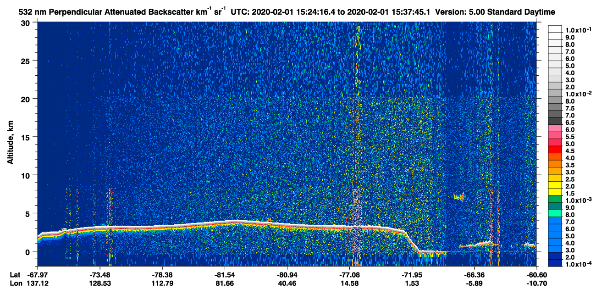Click the "Altitude, km" vertical axis label

[11, 143]
